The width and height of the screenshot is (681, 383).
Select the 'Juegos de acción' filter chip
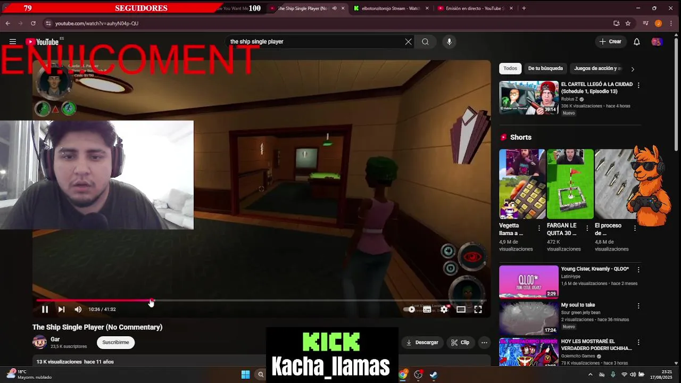(x=597, y=68)
